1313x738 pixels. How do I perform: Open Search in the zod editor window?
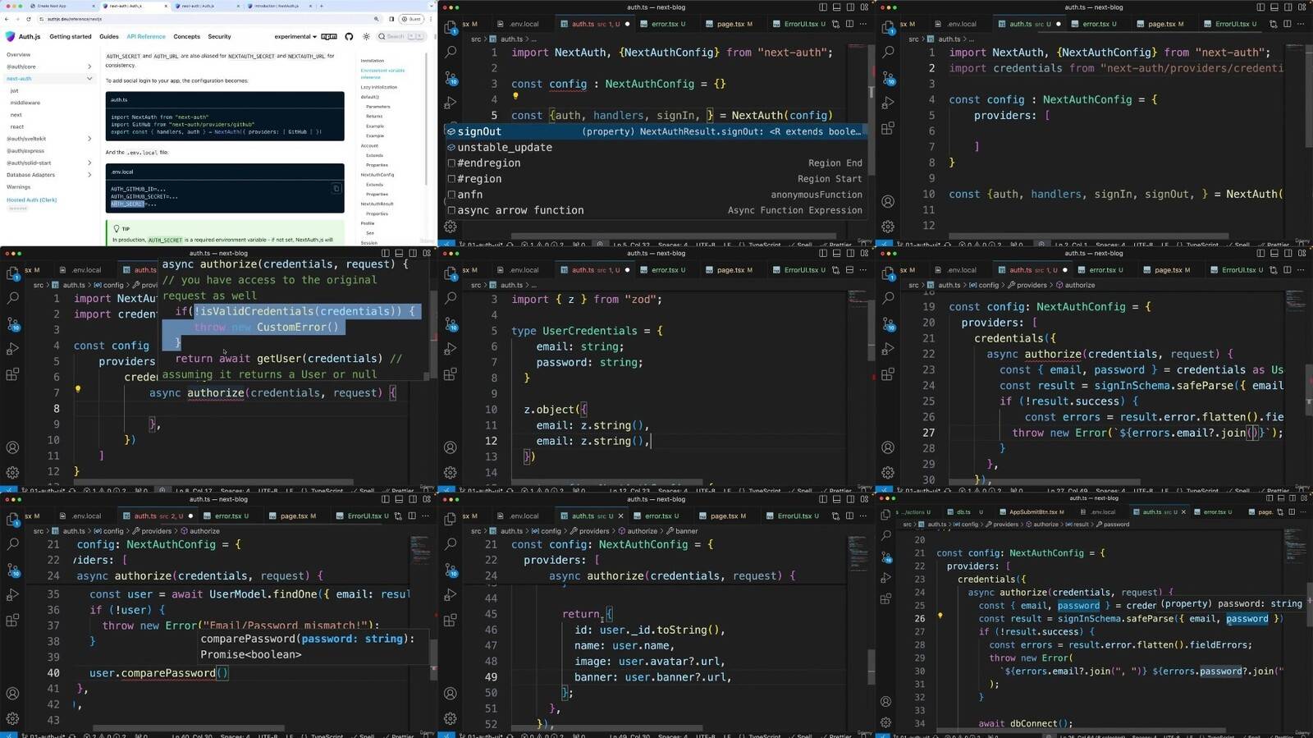tap(451, 298)
